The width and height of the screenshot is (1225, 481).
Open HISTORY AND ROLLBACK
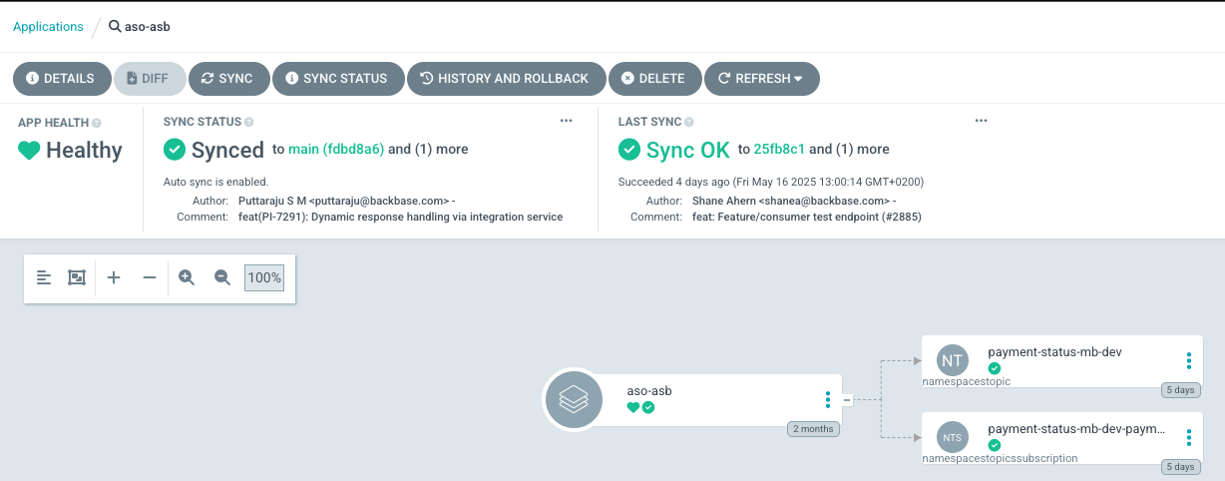click(x=506, y=78)
